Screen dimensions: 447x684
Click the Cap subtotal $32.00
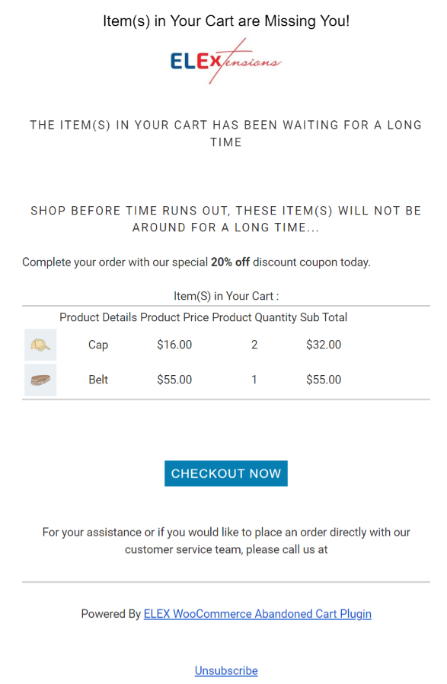[x=324, y=345]
